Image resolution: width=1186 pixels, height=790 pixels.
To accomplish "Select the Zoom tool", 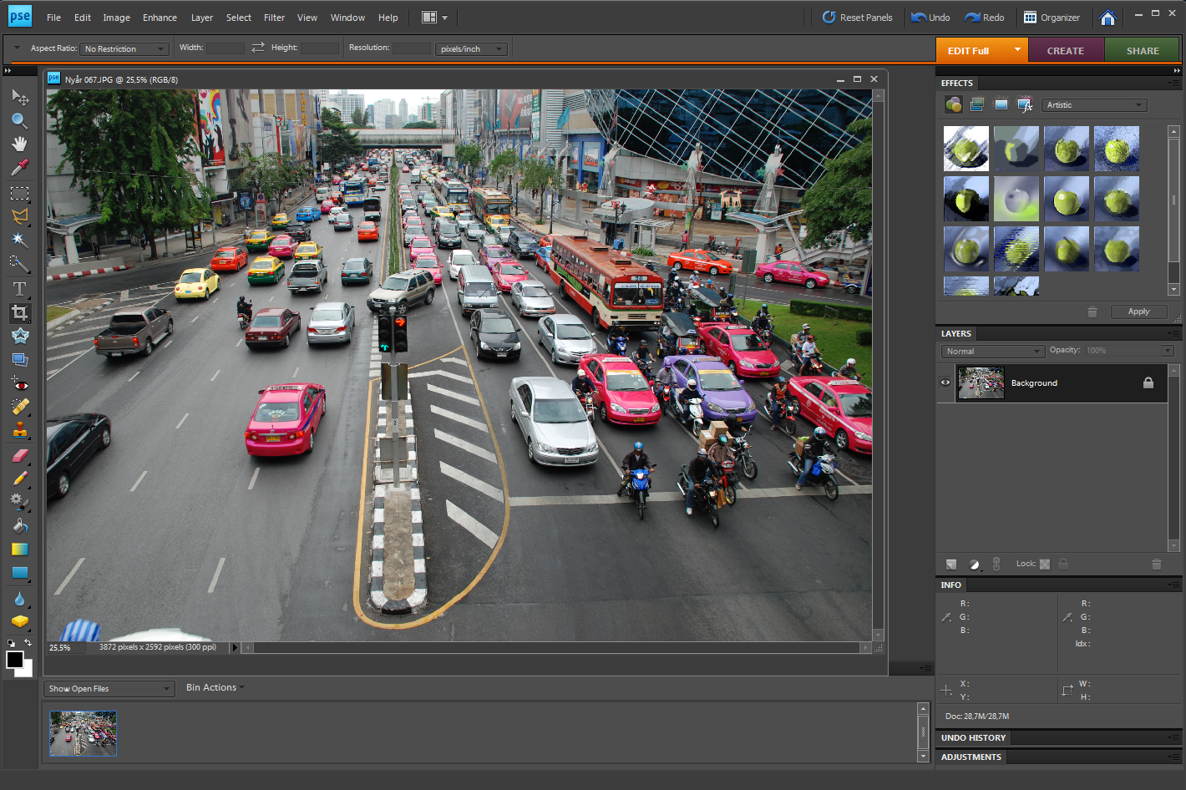I will click(x=19, y=121).
